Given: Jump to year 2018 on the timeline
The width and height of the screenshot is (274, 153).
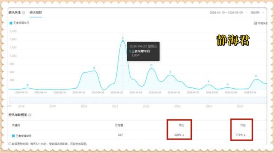Looking at the screenshot, I should tap(21, 106).
